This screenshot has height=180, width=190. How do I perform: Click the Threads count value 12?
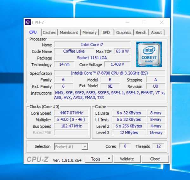point(159,146)
